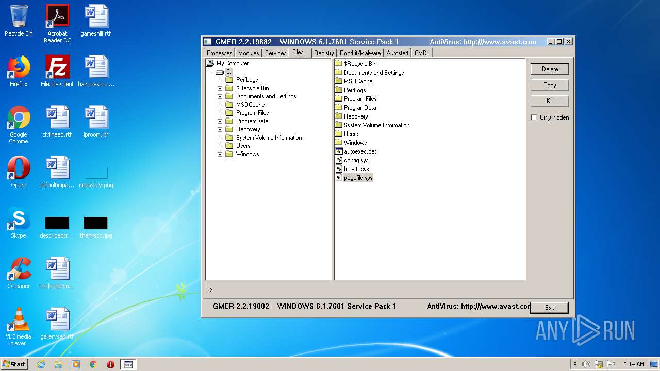Screen dimensions: 660x371
Task: Expand the MSOCache tree folder
Action: pos(220,105)
